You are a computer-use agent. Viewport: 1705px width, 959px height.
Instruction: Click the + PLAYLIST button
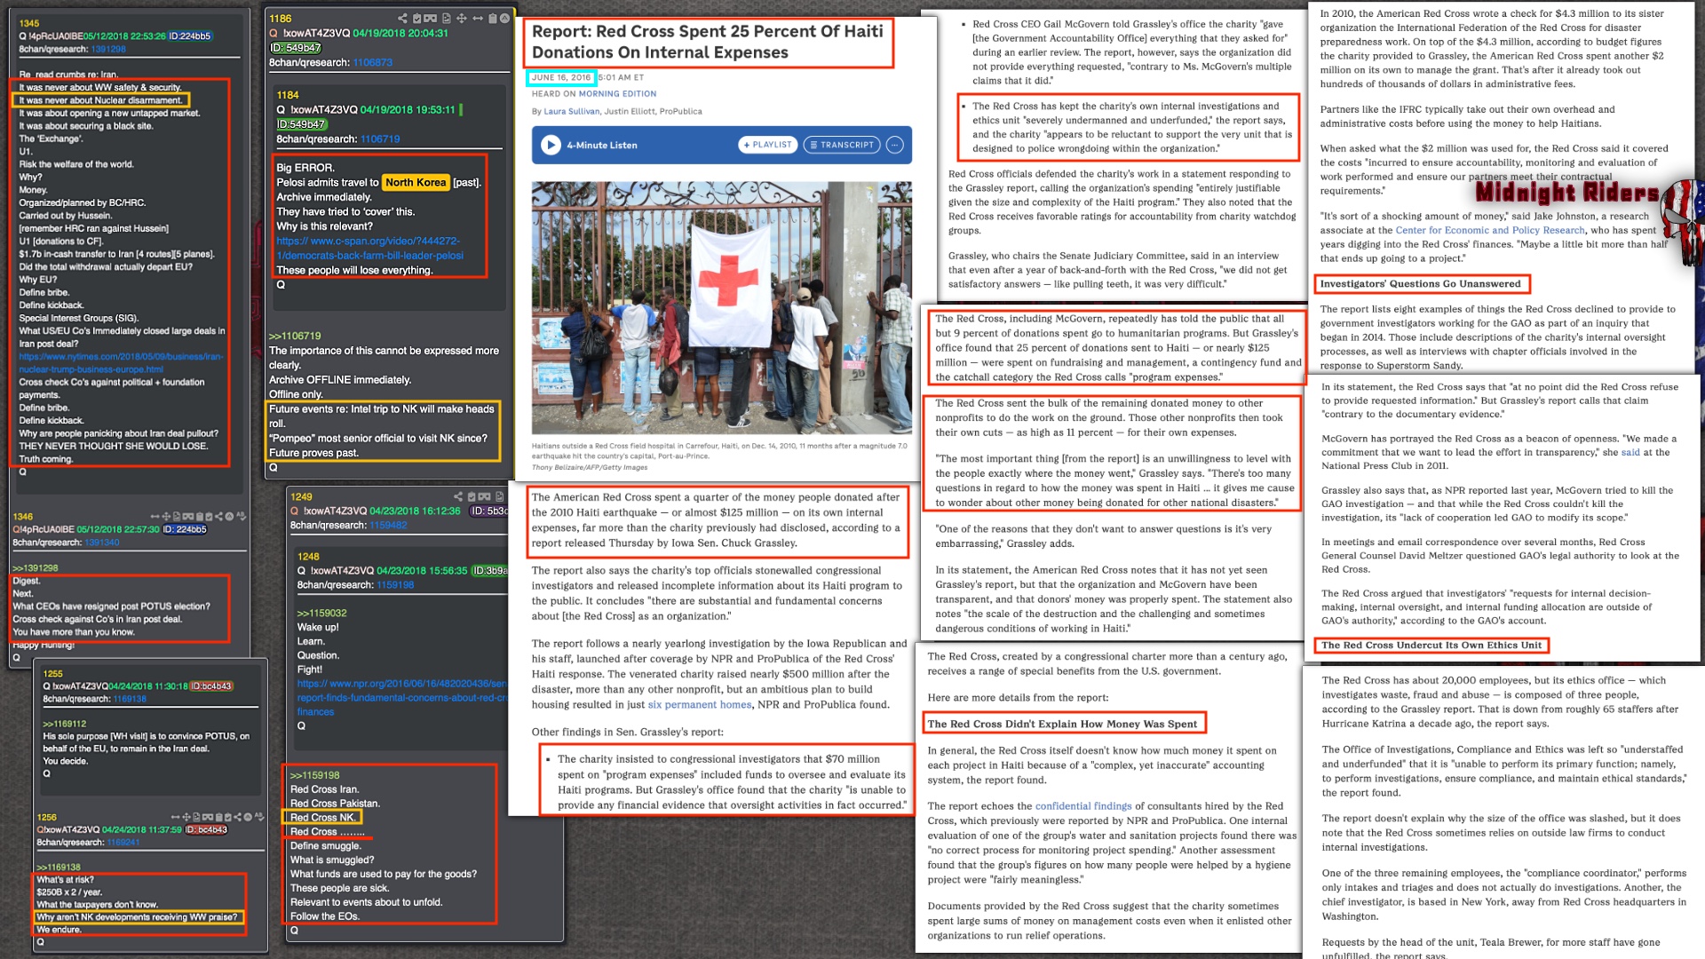(x=767, y=145)
